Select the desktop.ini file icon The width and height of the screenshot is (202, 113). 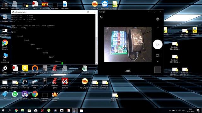click(15, 5)
